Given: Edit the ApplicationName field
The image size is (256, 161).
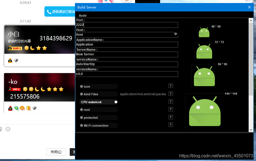Looking at the screenshot, I should tap(127, 44).
